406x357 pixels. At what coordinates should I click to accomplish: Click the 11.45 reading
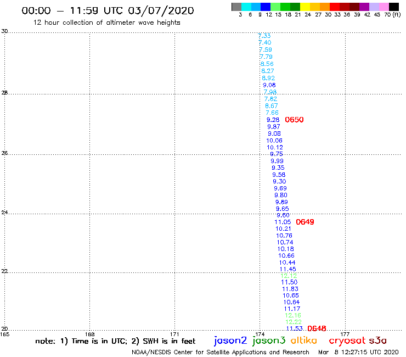[288, 269]
